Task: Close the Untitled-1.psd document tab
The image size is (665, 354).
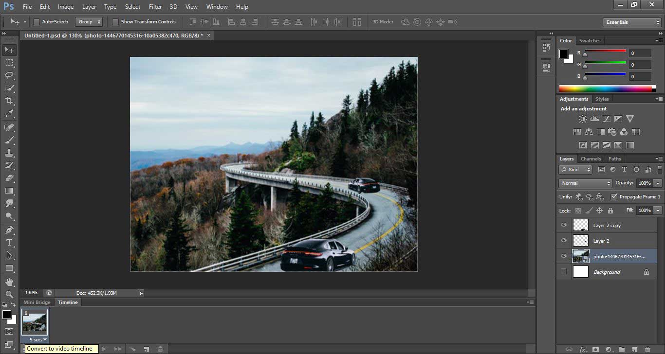Action: 209,35
